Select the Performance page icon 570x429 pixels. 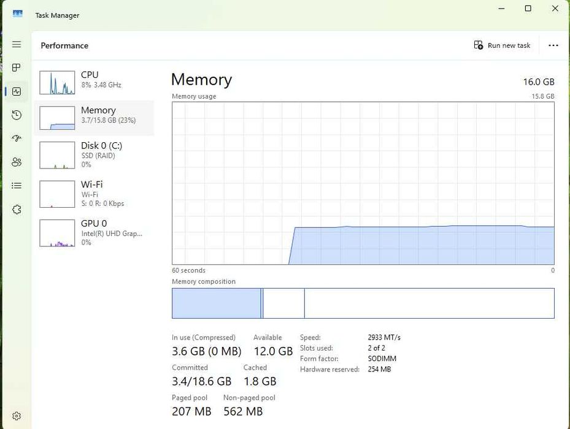coord(17,91)
